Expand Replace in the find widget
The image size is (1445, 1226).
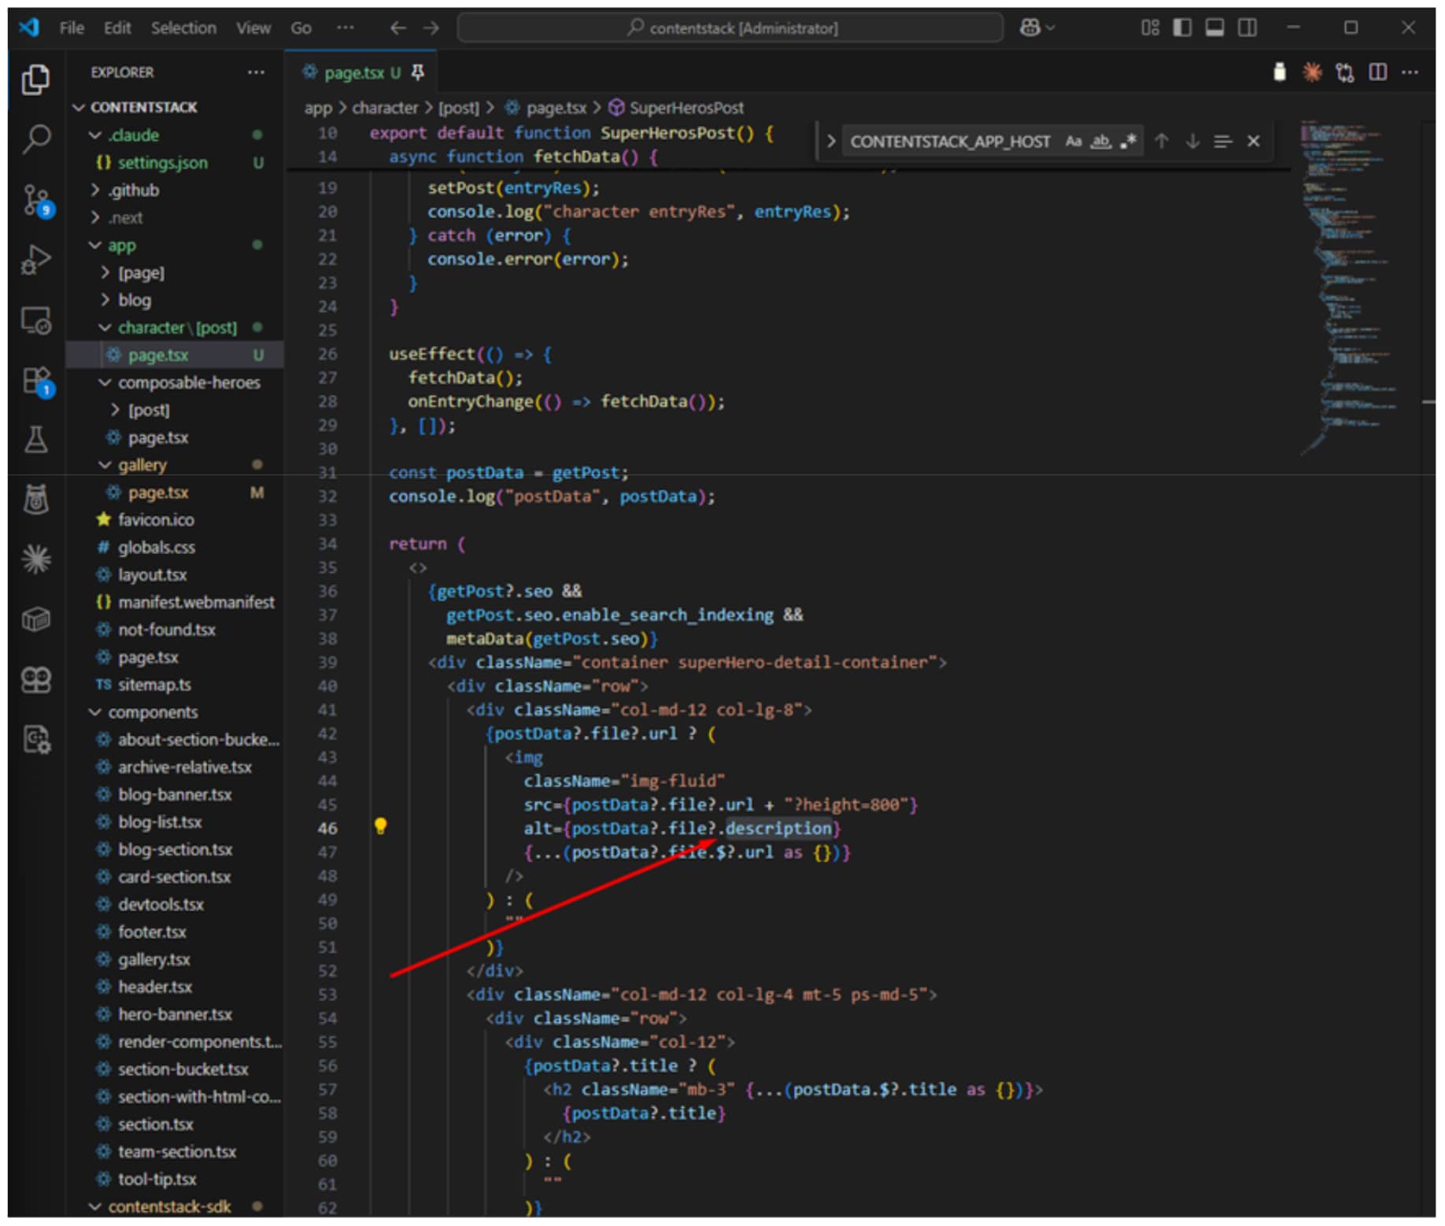830,142
